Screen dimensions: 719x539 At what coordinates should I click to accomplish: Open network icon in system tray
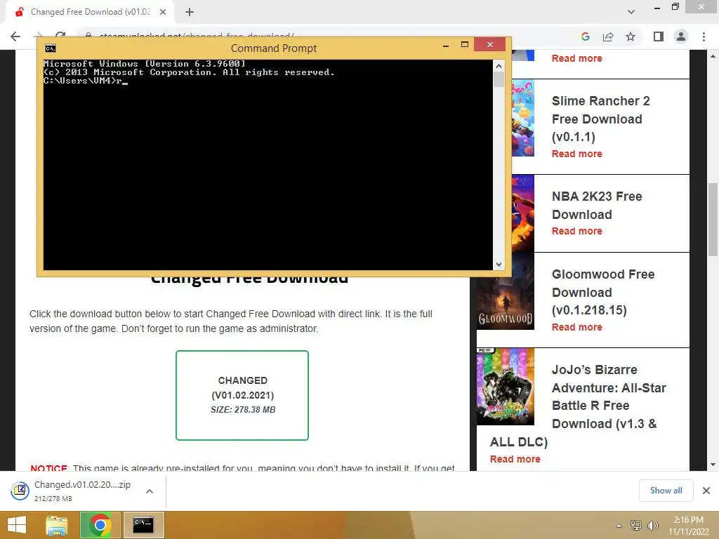[636, 526]
